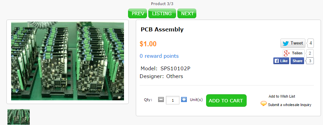Click Add to Wish List link
The height and width of the screenshot is (125, 323).
tap(282, 96)
